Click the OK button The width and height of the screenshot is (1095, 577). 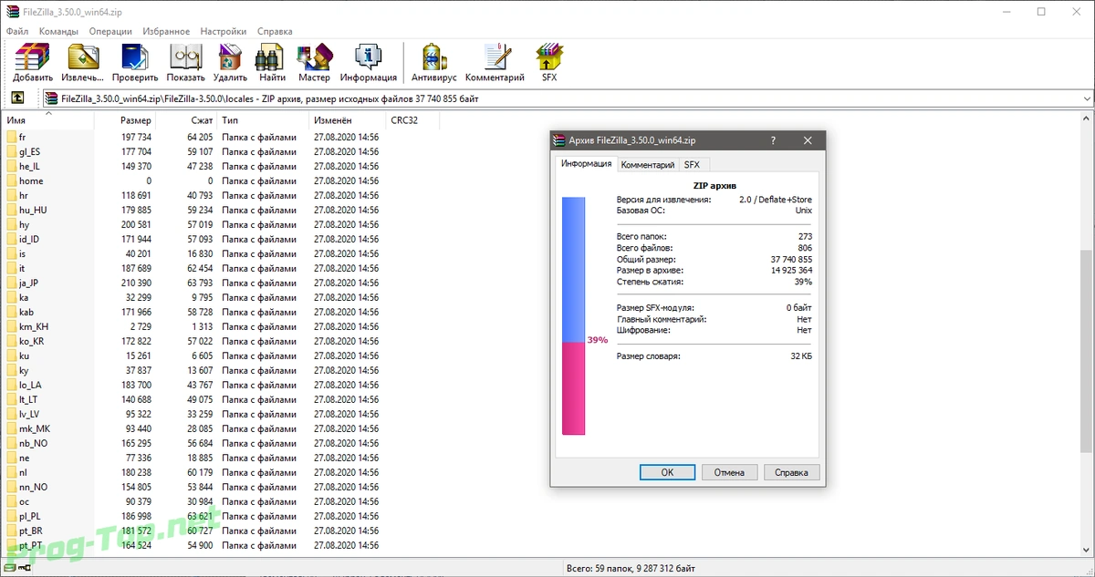coord(667,472)
